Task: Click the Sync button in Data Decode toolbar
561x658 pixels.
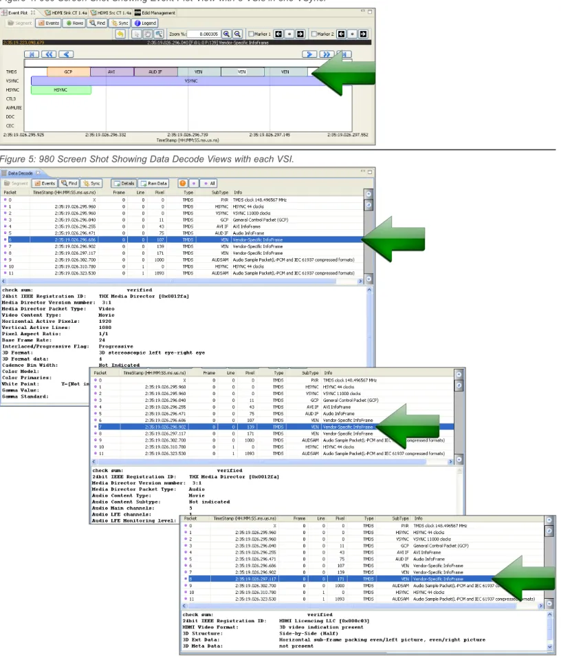Action: point(91,183)
